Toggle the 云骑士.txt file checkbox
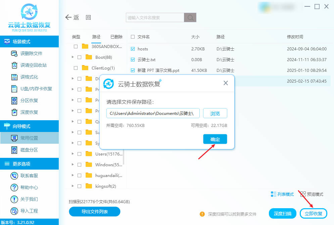 (133, 60)
